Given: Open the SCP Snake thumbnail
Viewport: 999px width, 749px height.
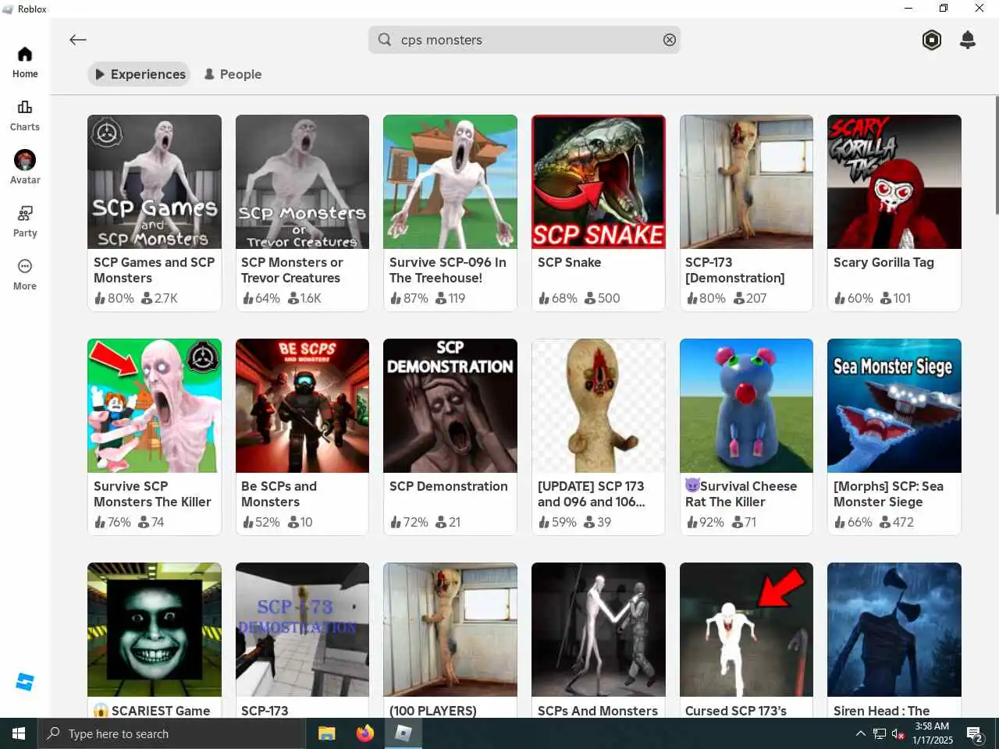Looking at the screenshot, I should click(x=599, y=182).
